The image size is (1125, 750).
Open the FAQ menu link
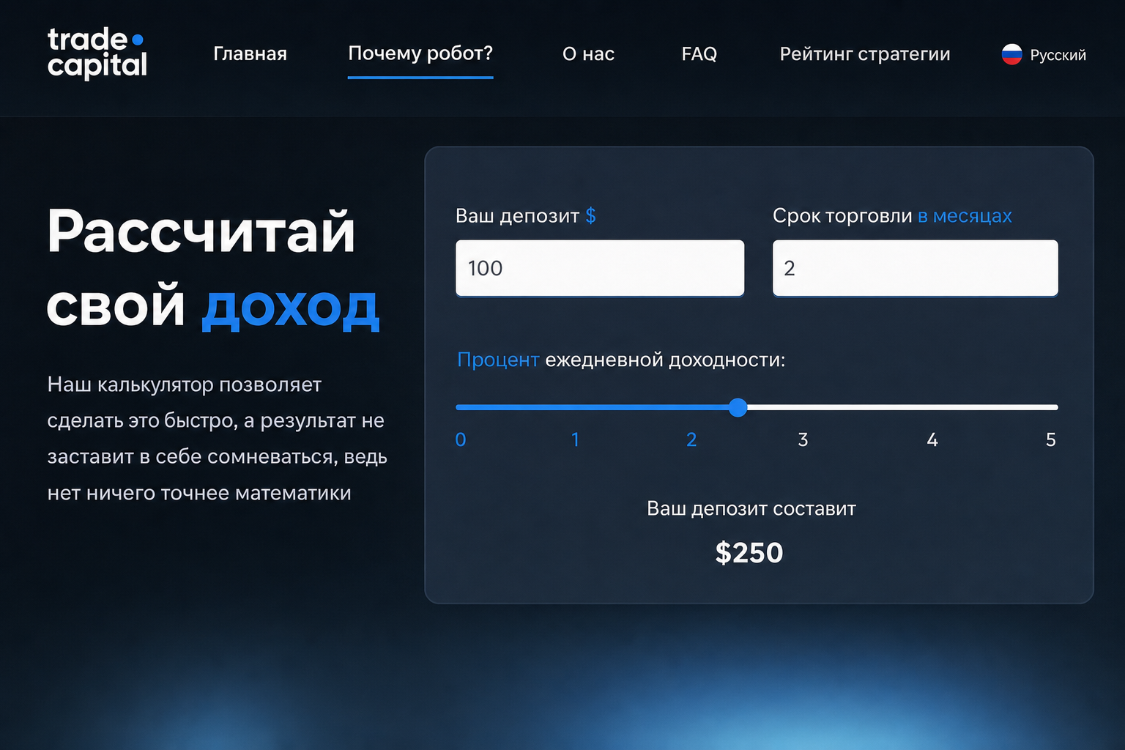(699, 53)
